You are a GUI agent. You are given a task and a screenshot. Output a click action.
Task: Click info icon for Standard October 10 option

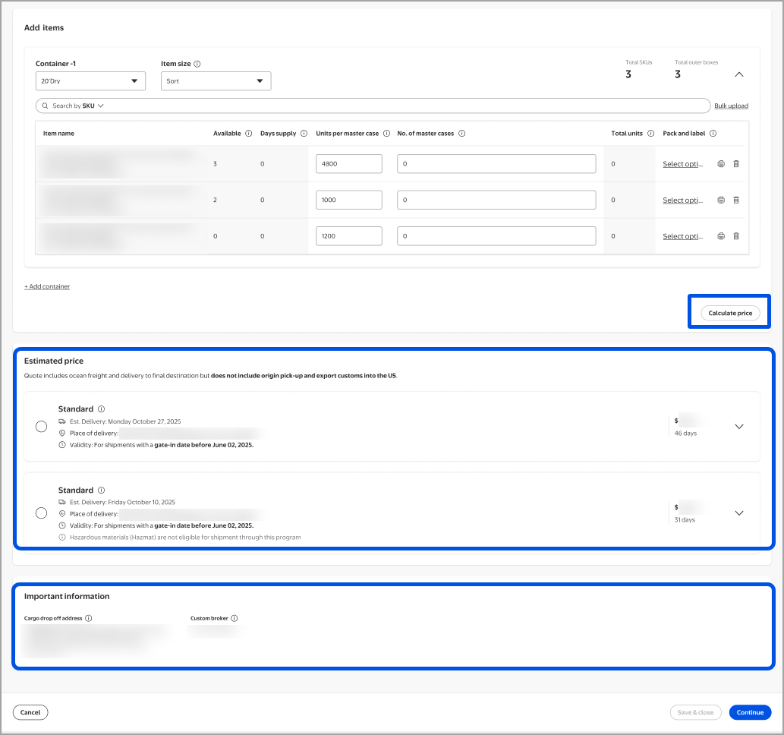coord(101,491)
